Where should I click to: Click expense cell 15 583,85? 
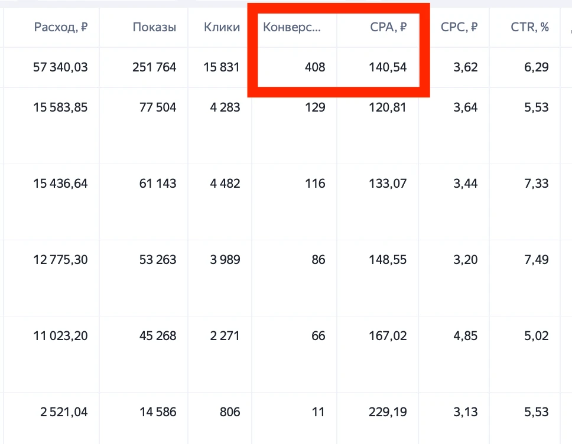click(x=60, y=107)
